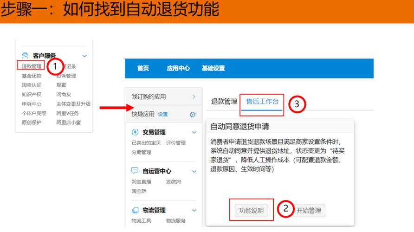Click the 物流管理 section heading
The width and height of the screenshot is (414, 232).
tap(154, 210)
